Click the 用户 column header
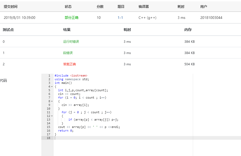241x156 pixels. click(x=203, y=6)
